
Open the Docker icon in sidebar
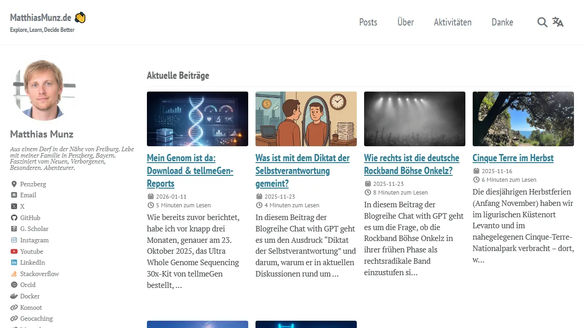click(13, 296)
